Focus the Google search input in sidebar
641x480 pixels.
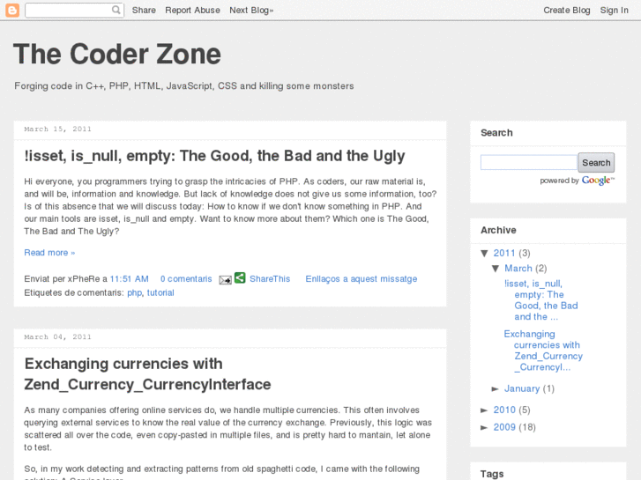(x=529, y=163)
